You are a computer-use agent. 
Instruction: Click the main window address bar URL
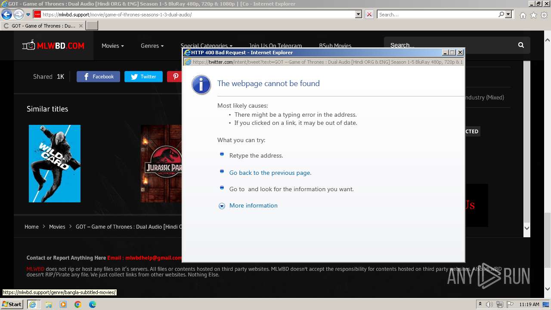pos(117,15)
